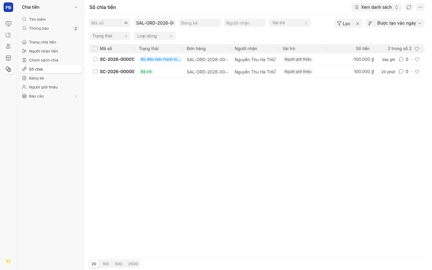Image resolution: width=432 pixels, height=270 pixels.
Task: Click Tìm kiếm search in sidebar
Action: tap(50, 19)
